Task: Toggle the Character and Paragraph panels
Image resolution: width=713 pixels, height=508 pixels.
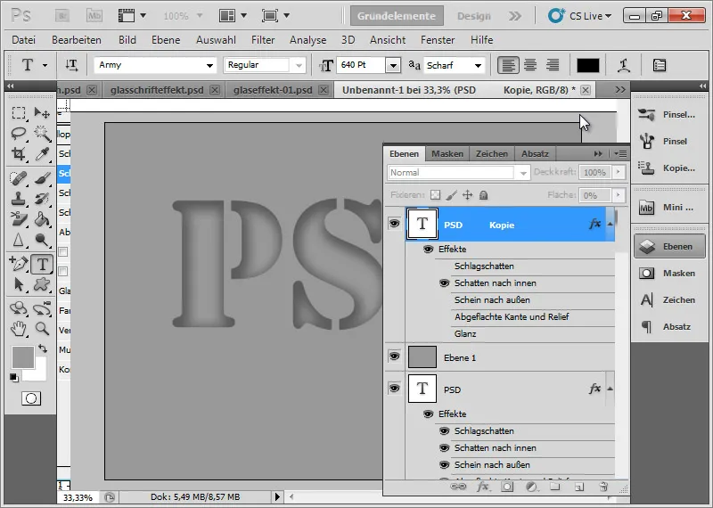Action: coord(660,65)
